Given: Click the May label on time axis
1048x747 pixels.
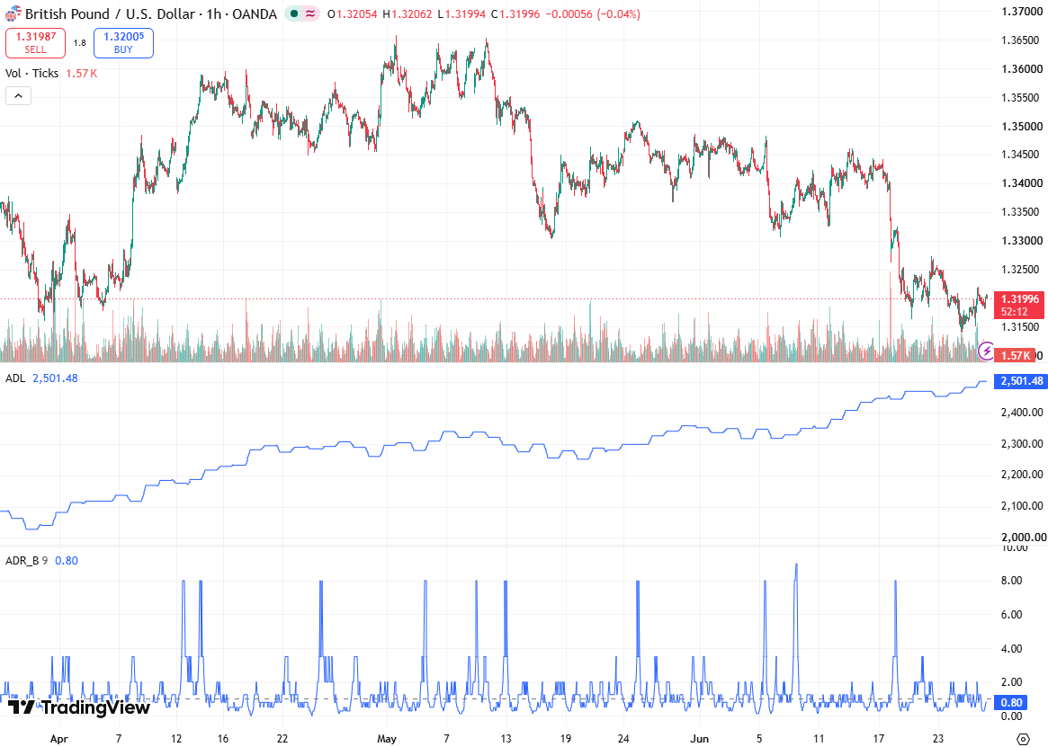Looking at the screenshot, I should click(386, 738).
